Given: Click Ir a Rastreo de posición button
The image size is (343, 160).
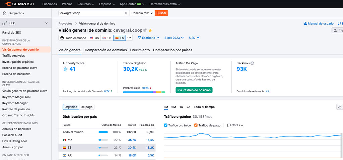Looking at the screenshot, I should pyautogui.click(x=194, y=90).
